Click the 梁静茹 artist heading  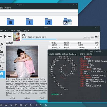(10, 43)
